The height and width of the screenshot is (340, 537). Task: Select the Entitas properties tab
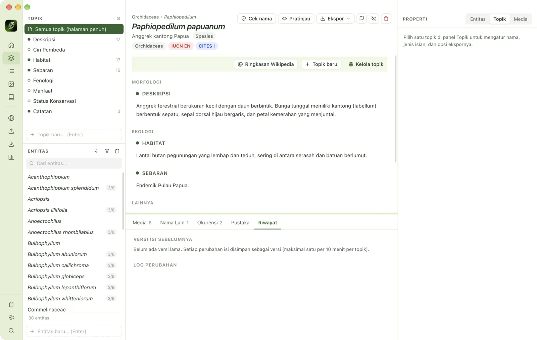click(x=478, y=19)
